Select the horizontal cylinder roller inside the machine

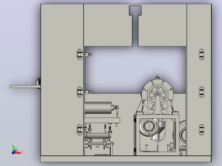pyautogui.click(x=98, y=108)
